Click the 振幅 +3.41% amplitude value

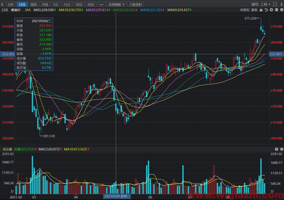[46, 54]
